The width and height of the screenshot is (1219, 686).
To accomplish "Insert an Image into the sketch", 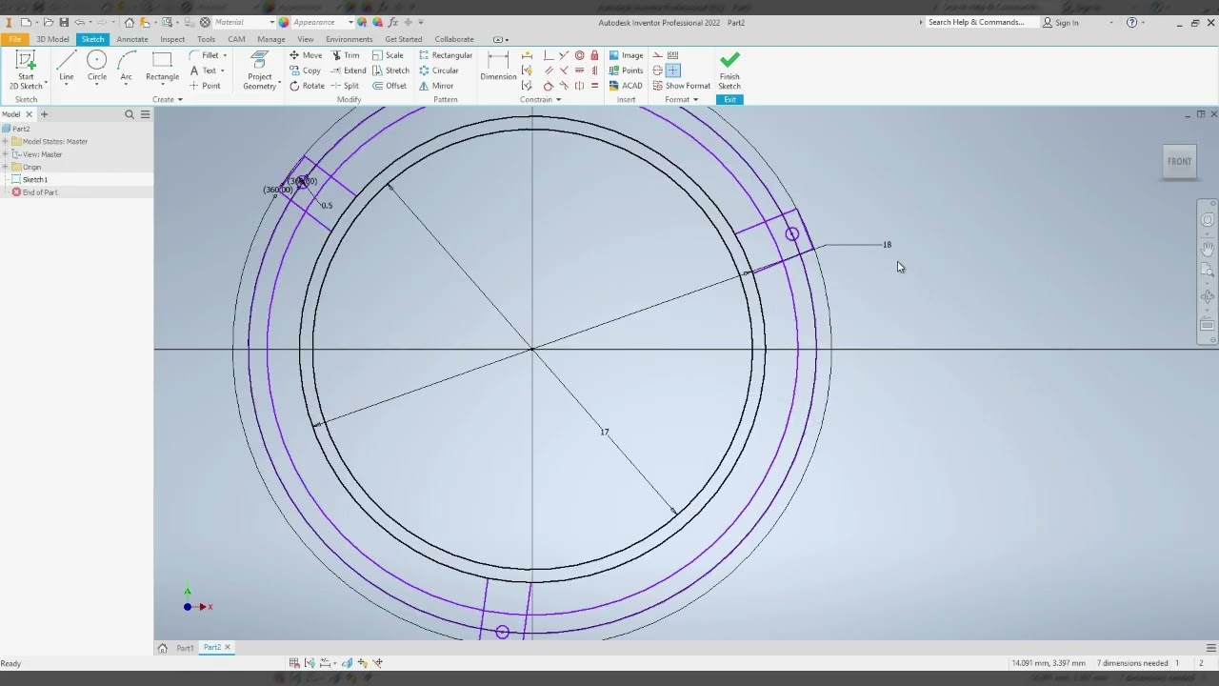I will pos(627,55).
